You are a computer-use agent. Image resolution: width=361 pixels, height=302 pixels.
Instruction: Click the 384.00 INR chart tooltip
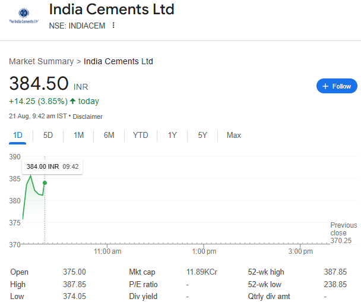[x=52, y=166]
